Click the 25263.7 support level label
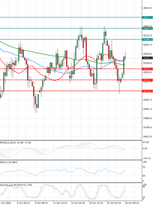 click(148, 80)
